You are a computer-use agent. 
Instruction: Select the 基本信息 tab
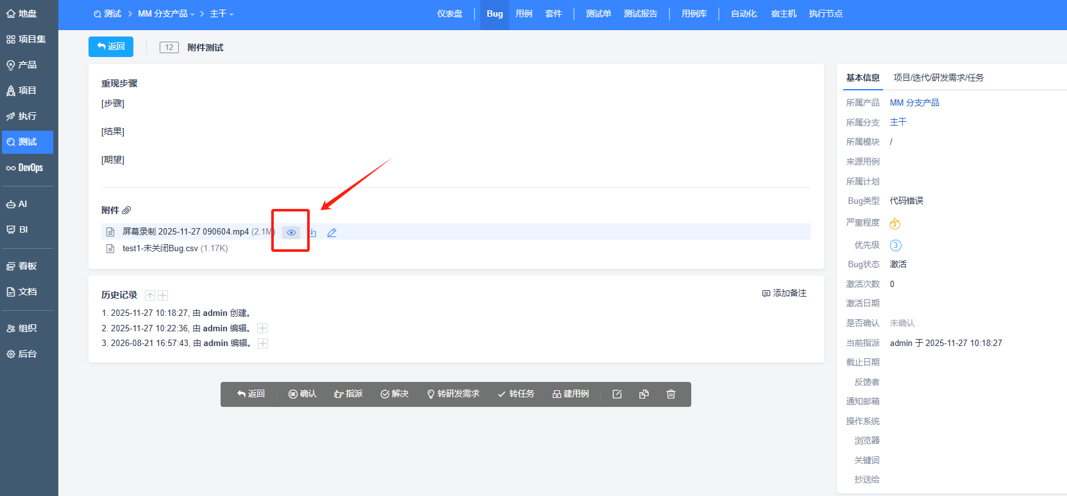click(863, 78)
